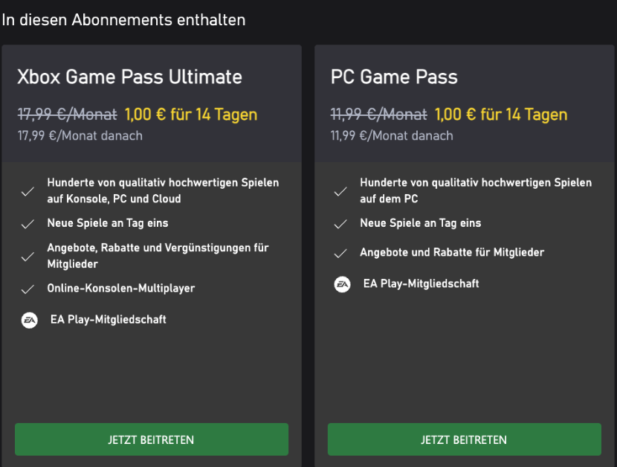This screenshot has width=617, height=467.
Task: Click checkmark beside 'Angebote, Rabatte und Vergünstigungen'
Action: (x=28, y=256)
